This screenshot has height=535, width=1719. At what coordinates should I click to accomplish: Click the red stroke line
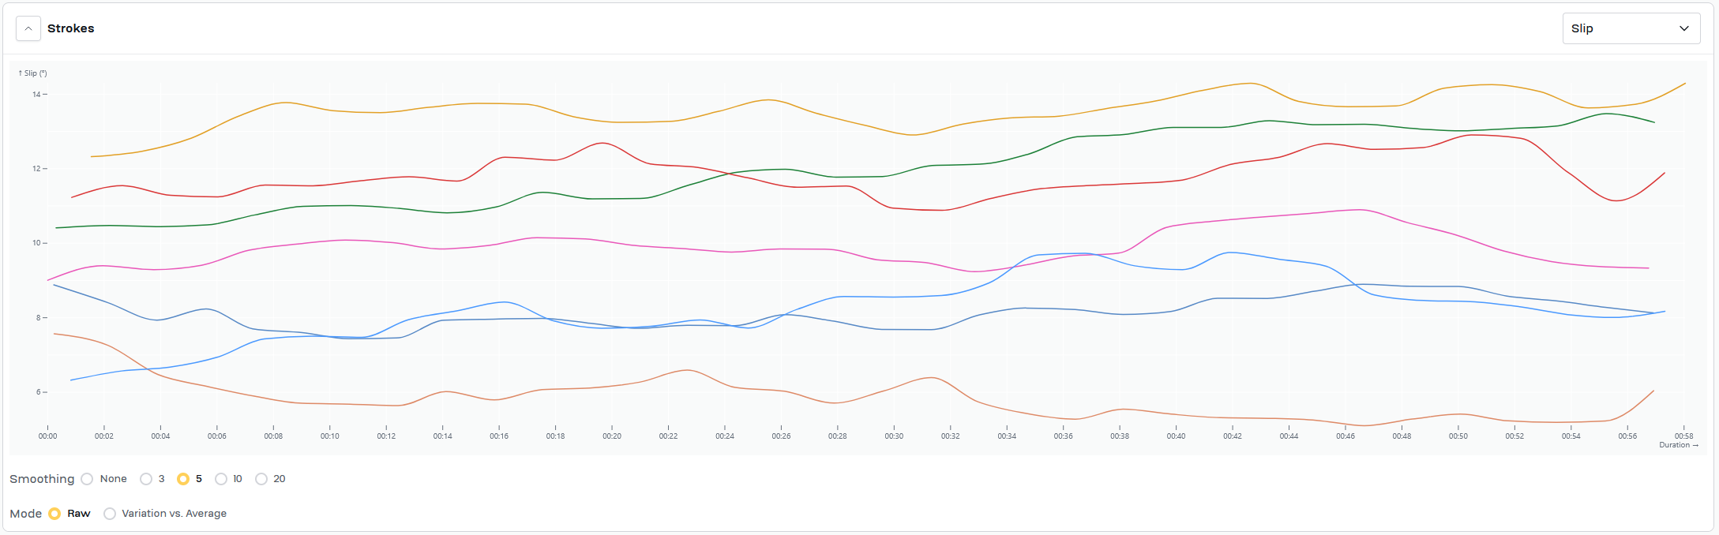1105,185
